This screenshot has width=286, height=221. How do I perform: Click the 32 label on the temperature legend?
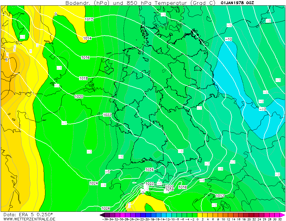coord(279,219)
